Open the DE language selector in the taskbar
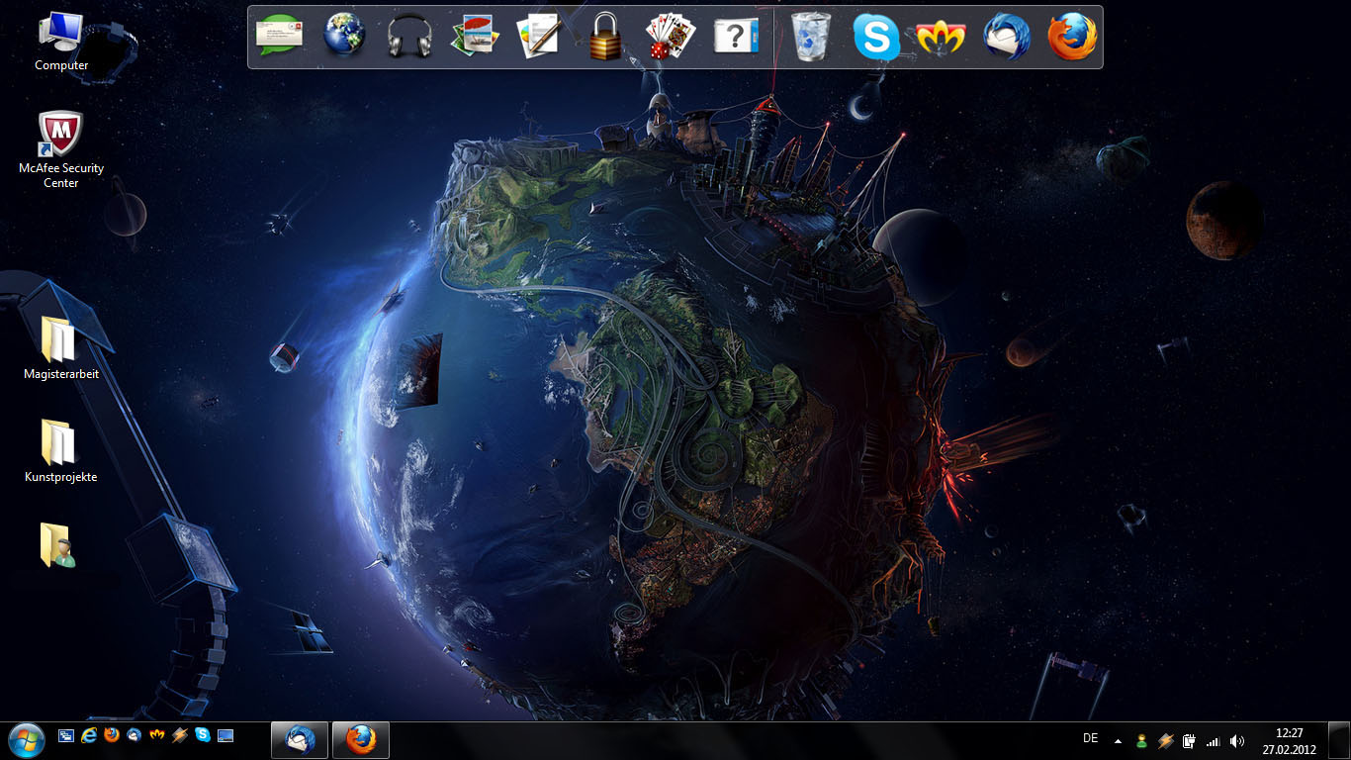This screenshot has height=760, width=1351. pos(1091,738)
